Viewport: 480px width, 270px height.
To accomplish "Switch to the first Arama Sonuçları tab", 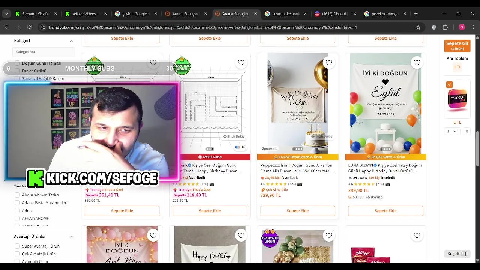I will (x=185, y=14).
